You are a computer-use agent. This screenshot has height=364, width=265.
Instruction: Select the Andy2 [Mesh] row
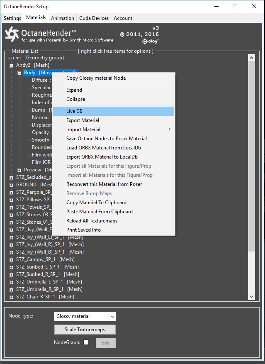pos(32,65)
